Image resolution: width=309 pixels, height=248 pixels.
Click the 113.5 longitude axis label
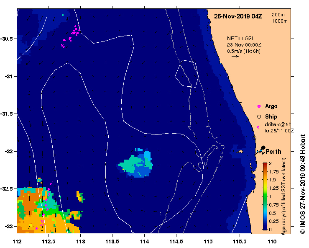click(112, 241)
